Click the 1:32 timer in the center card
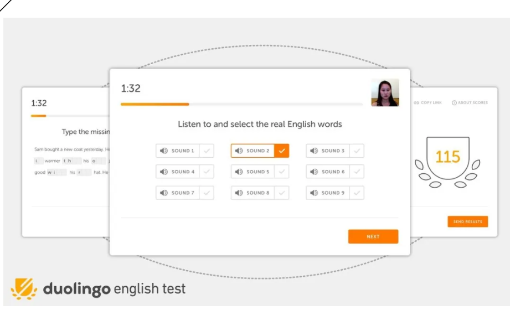 pyautogui.click(x=131, y=88)
